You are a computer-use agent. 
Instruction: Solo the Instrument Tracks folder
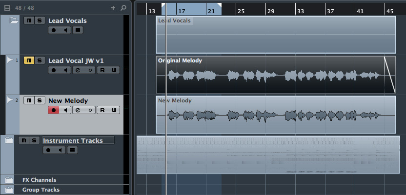35,140
